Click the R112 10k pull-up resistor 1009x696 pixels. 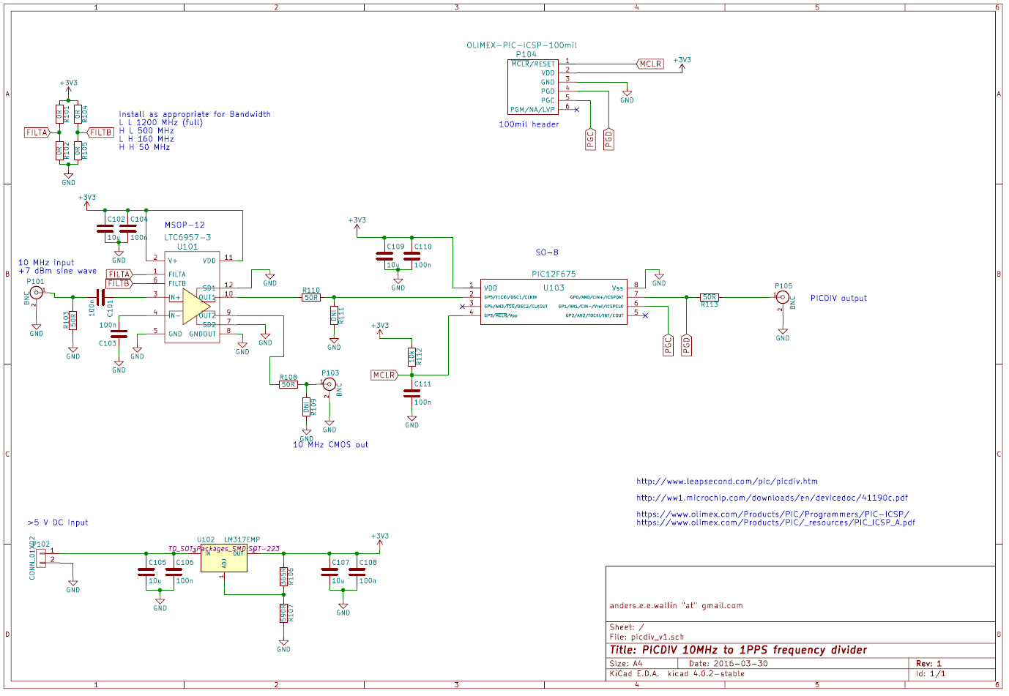coord(412,356)
